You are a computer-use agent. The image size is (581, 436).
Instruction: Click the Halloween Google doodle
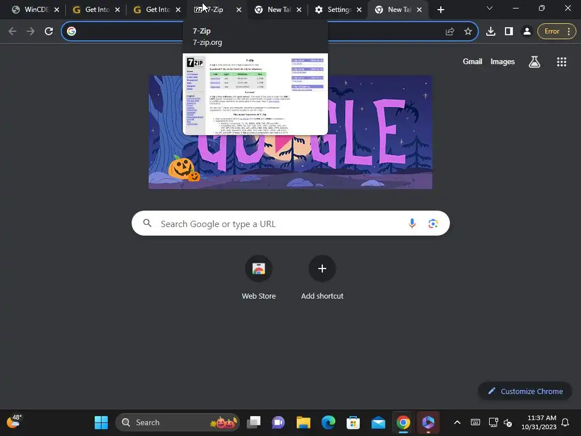290,132
